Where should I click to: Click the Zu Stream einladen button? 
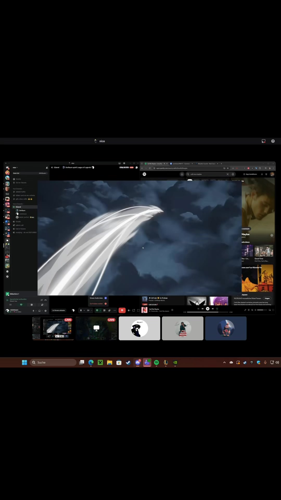tap(59, 310)
